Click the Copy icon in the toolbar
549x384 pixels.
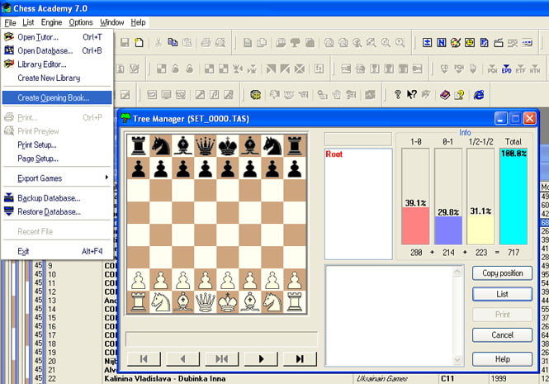(173, 42)
